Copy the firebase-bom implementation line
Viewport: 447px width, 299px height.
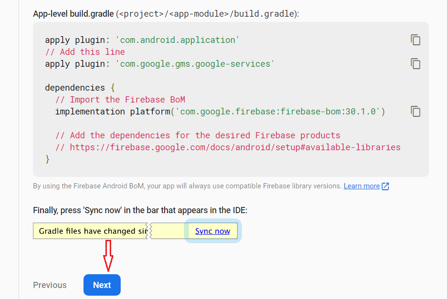(x=416, y=112)
